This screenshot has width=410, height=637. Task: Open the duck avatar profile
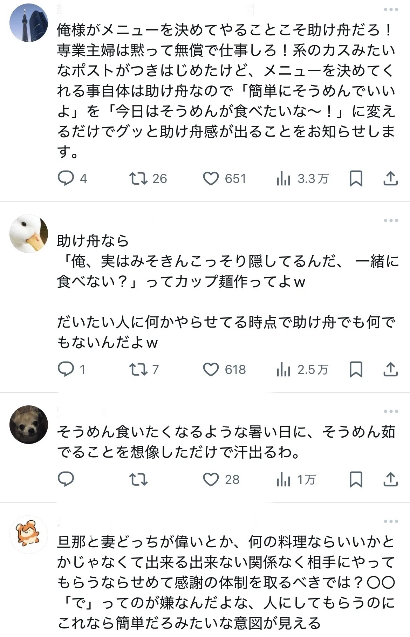(29, 234)
